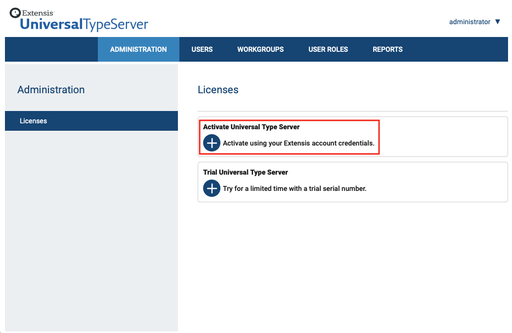Viewport: 512px width, 333px height.
Task: Click the Extensis Universal Type Server logo
Action: pos(79,20)
